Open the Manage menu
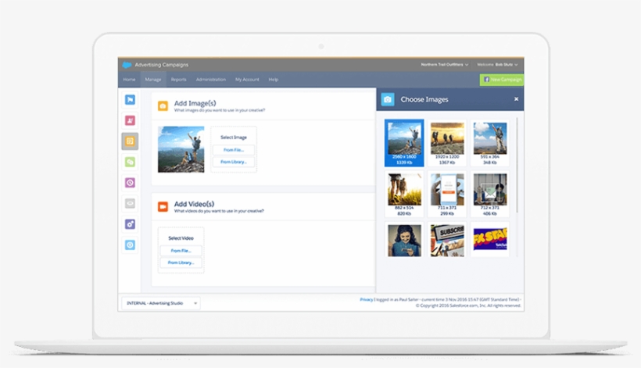Screen dimensions: 641x368 point(153,80)
